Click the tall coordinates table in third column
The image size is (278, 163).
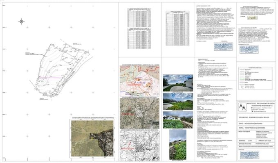click(x=177, y=25)
